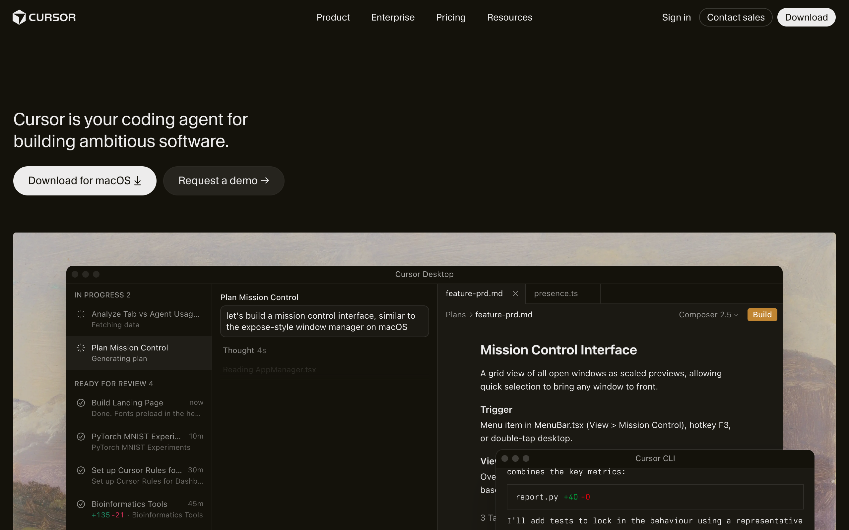Click the Generating plan status text
The image size is (849, 530).
coord(119,359)
